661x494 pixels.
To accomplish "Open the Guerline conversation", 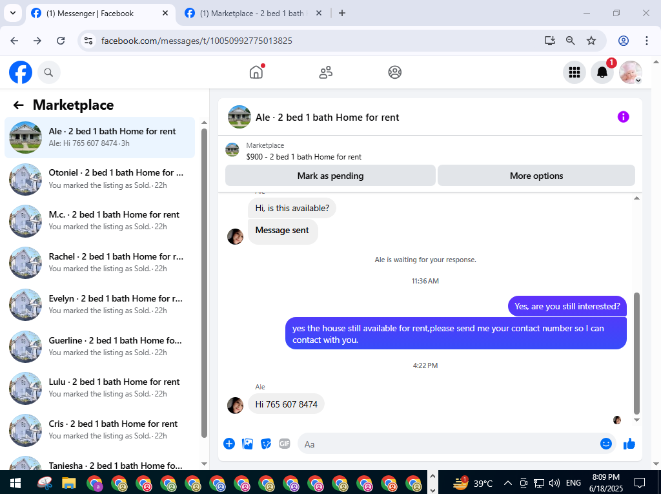I will tap(100, 346).
